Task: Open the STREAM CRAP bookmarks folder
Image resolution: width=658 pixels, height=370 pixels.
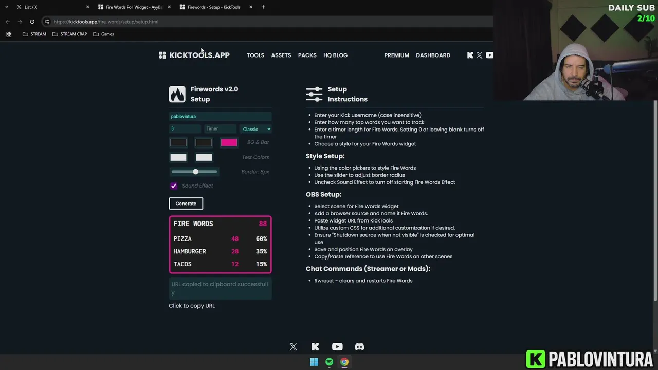Action: 70,34
